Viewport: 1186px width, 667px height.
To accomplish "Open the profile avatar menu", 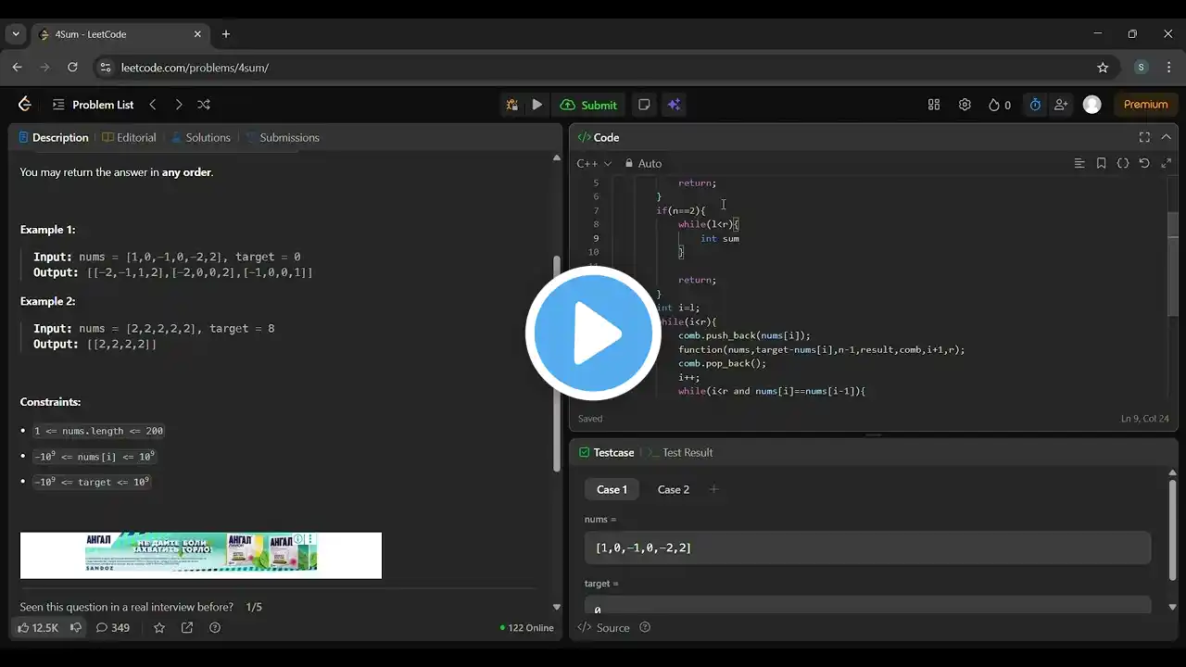I will (x=1092, y=105).
